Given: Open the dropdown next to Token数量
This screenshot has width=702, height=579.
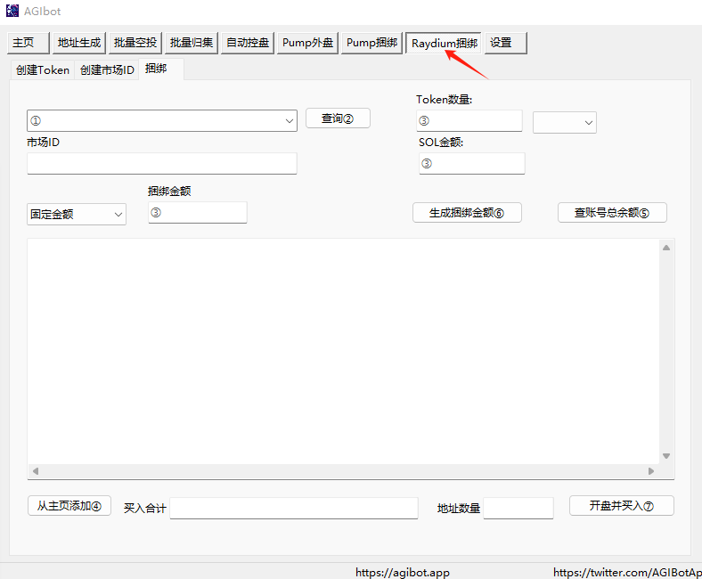Looking at the screenshot, I should pos(565,122).
